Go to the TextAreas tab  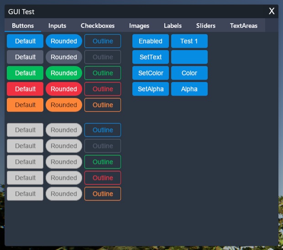pos(243,26)
